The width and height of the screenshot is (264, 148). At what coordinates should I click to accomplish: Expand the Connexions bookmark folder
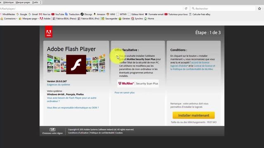(9, 18)
